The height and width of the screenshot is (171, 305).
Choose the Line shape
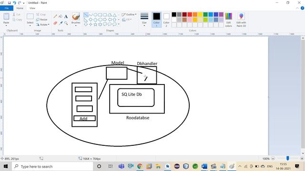(x=86, y=15)
